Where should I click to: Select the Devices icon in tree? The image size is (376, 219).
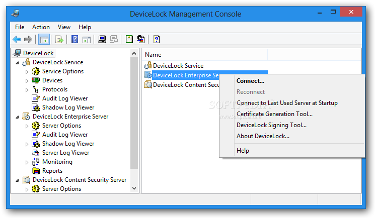click(x=36, y=80)
